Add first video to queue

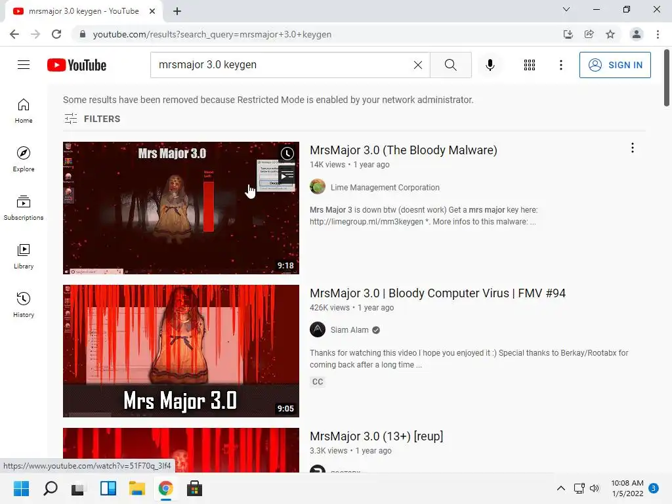287,176
